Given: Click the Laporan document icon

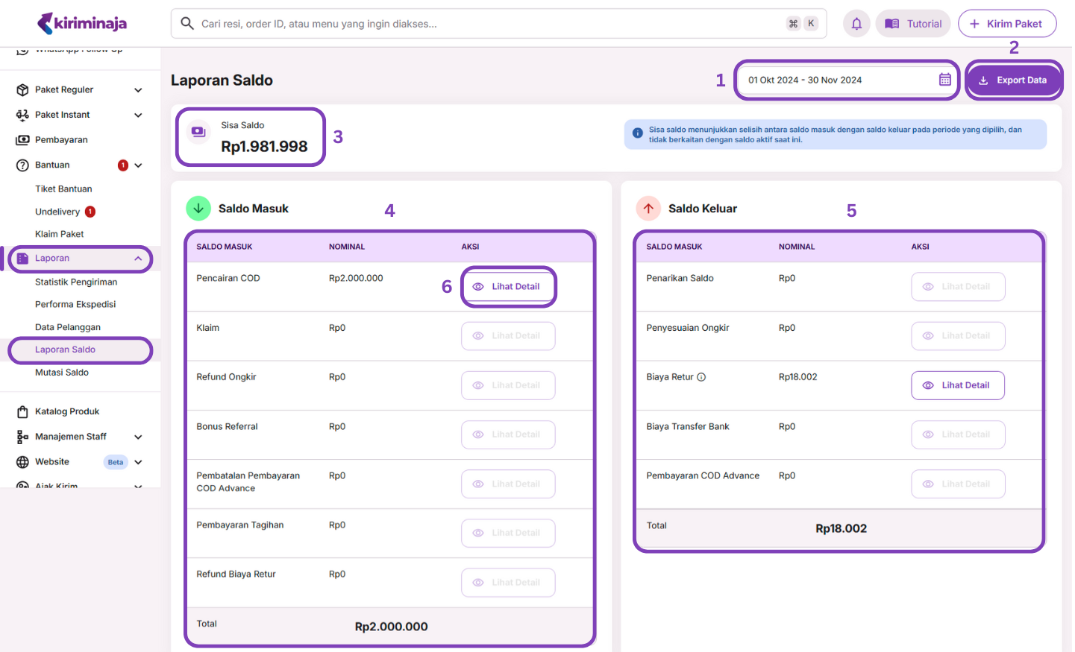Looking at the screenshot, I should click(x=22, y=258).
